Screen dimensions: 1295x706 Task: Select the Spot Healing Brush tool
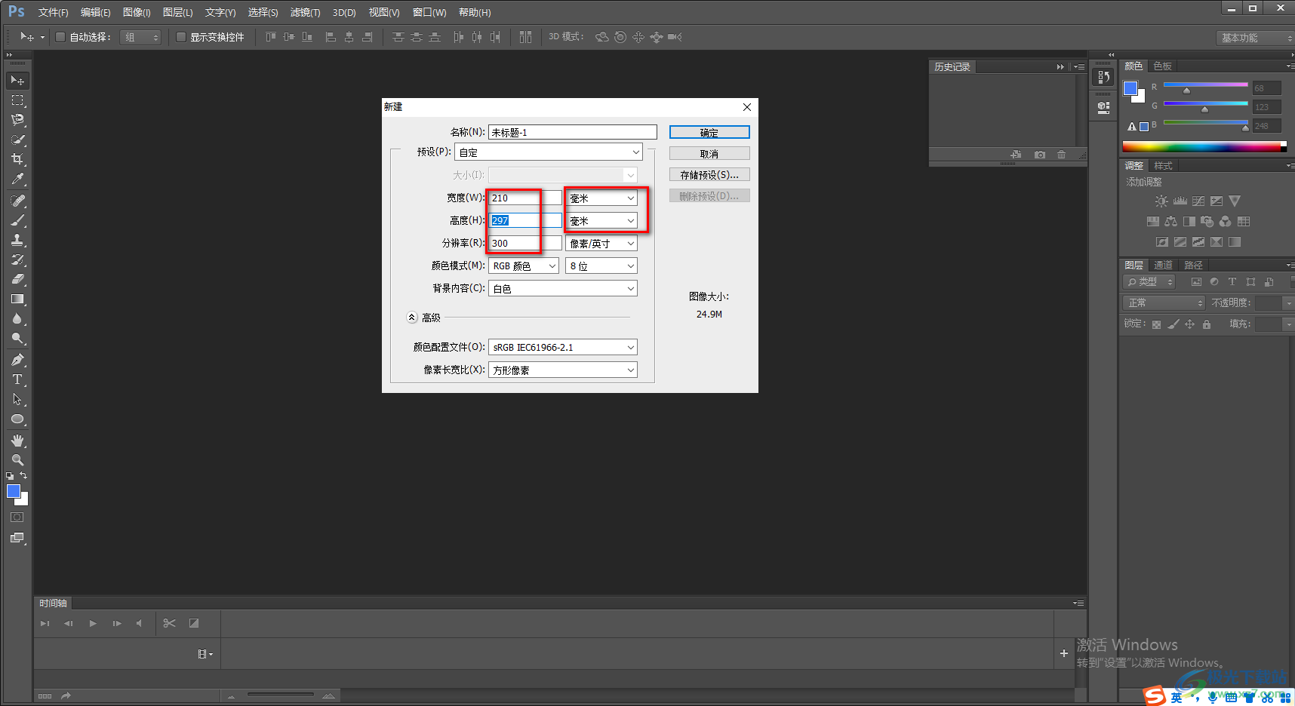pos(17,201)
